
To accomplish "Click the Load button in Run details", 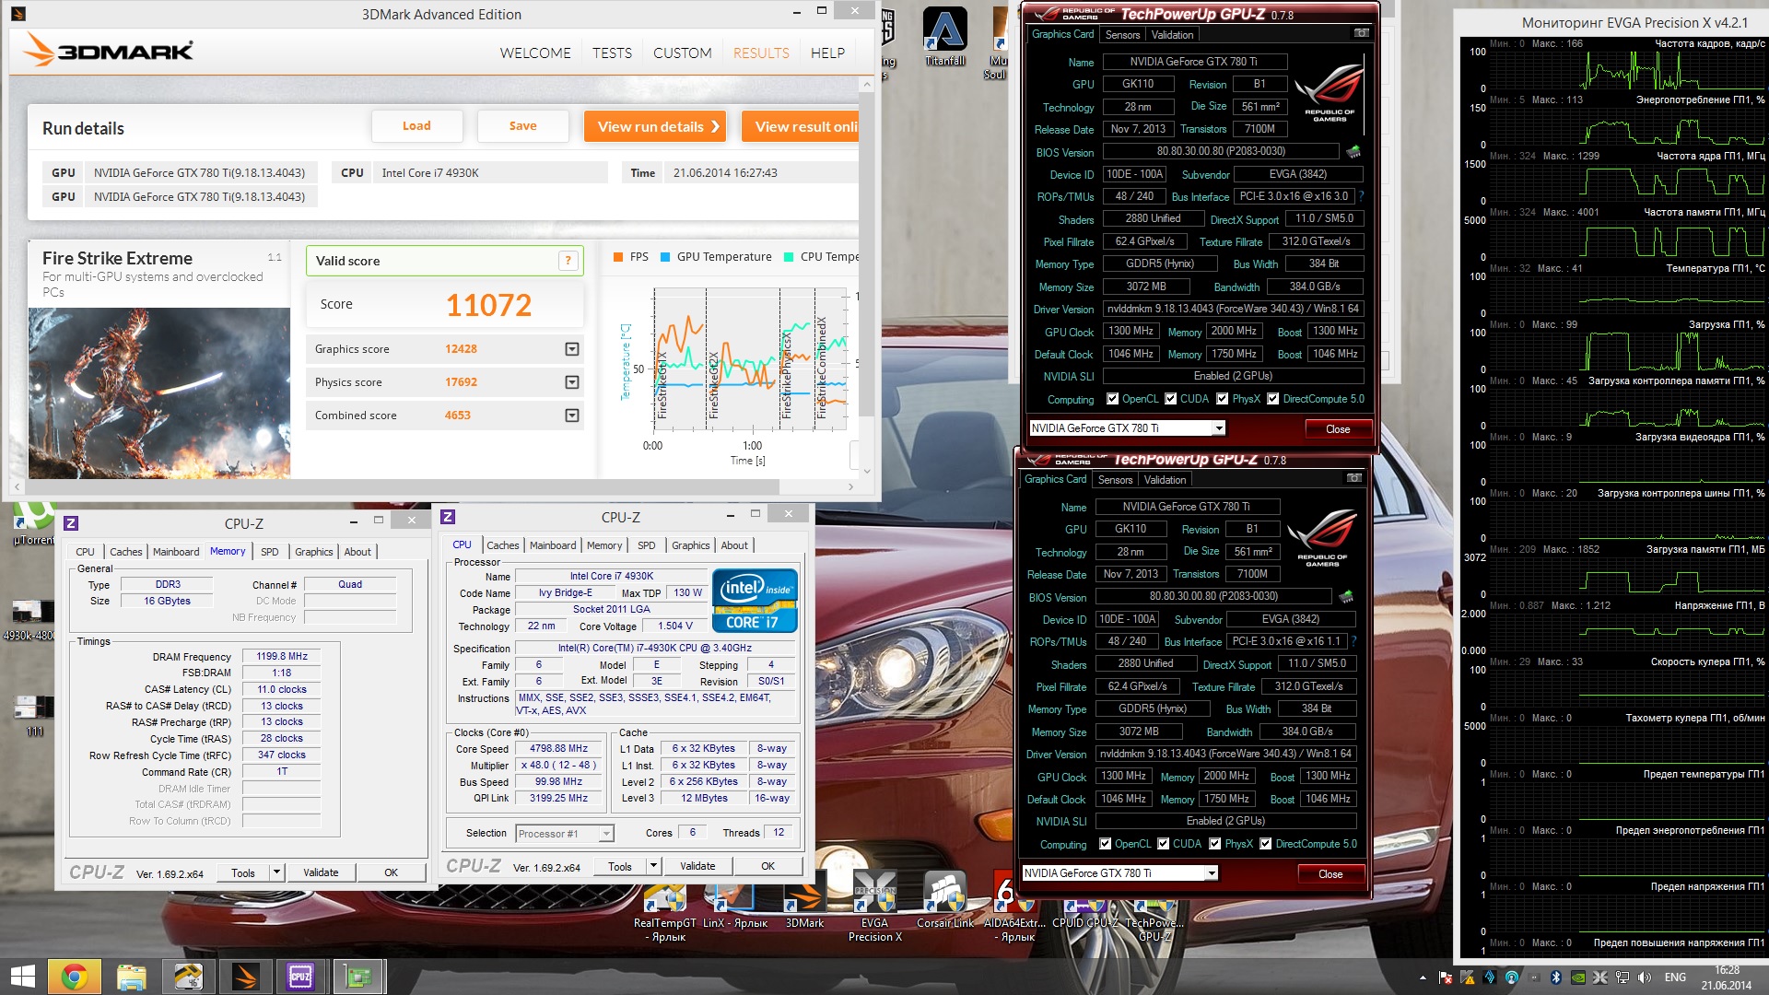I will 416,126.
